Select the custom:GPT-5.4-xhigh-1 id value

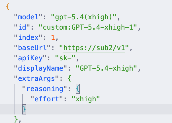(x=88, y=27)
